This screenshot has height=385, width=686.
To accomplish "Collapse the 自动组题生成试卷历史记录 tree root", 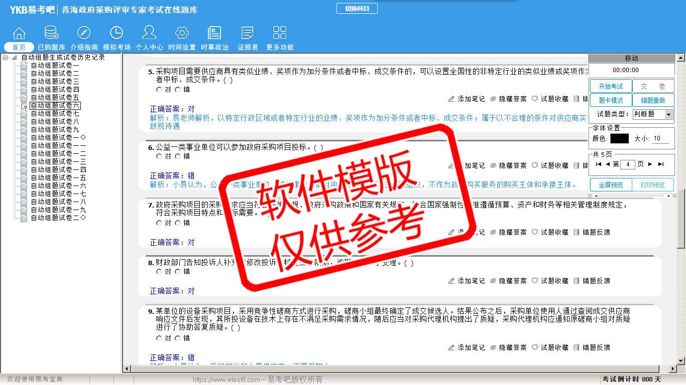I will coord(6,58).
